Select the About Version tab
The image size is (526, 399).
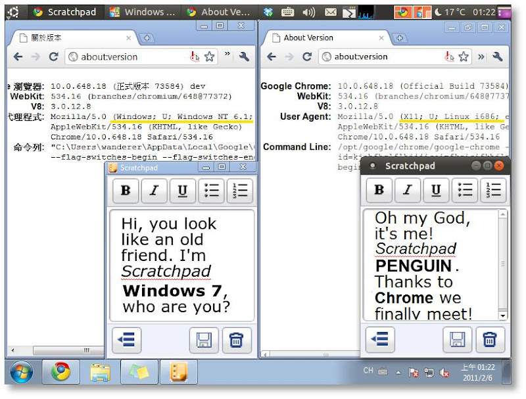coord(327,38)
